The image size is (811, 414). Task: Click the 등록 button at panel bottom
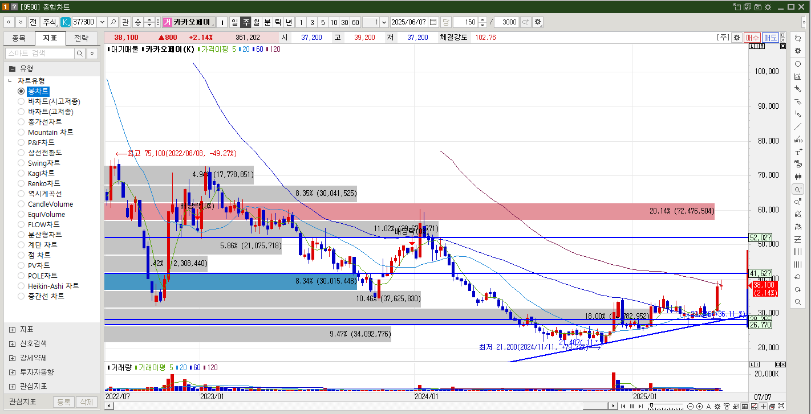click(63, 402)
